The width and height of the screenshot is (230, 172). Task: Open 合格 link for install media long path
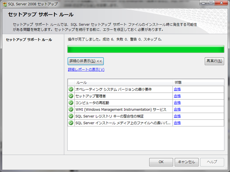(x=177, y=123)
